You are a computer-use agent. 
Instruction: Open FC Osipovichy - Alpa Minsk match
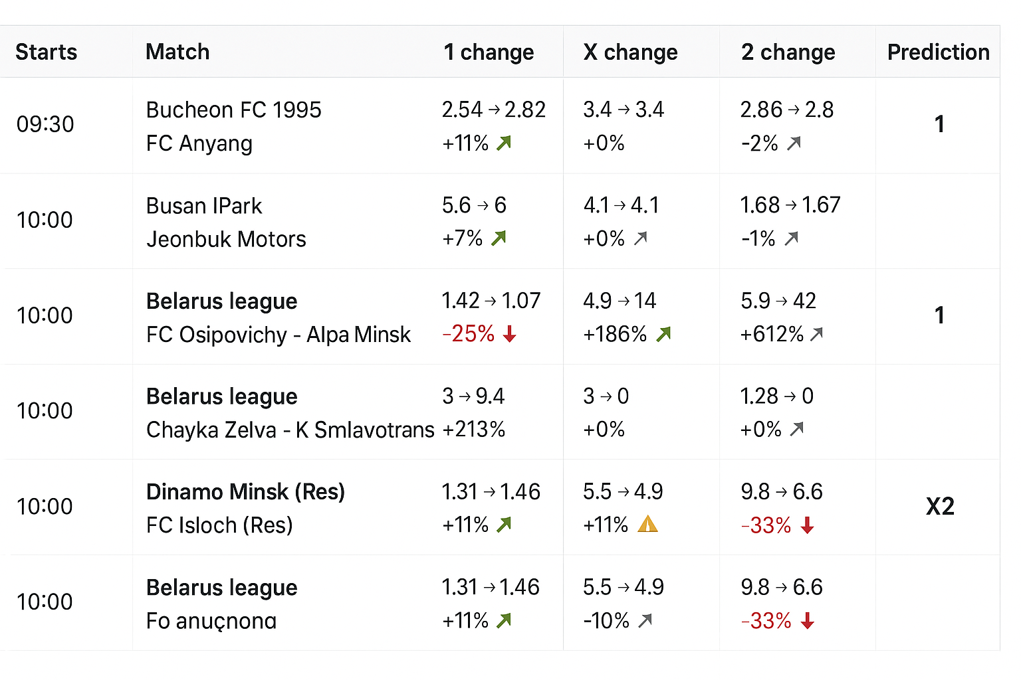279,335
